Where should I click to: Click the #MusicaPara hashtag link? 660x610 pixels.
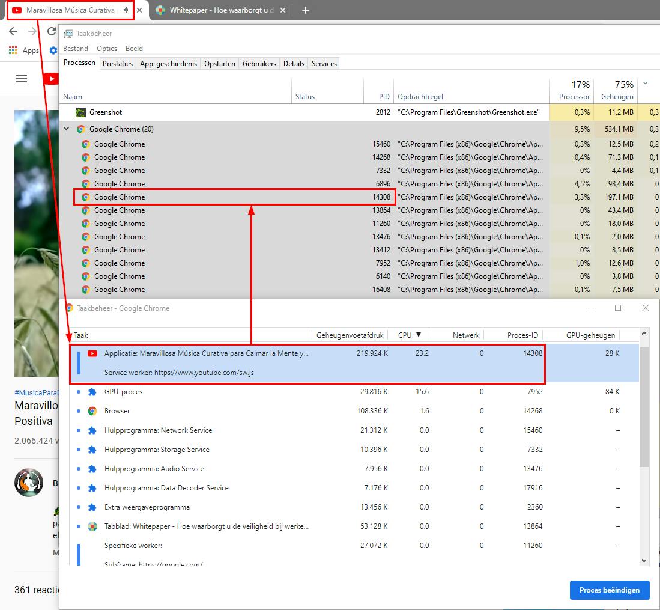36,392
